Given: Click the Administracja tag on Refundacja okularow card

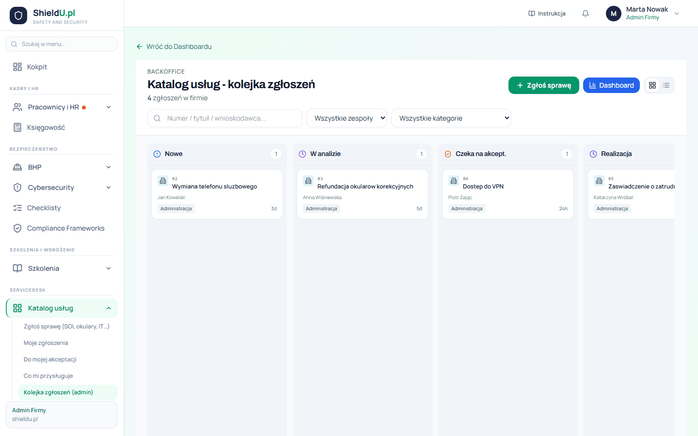Looking at the screenshot, I should (321, 209).
